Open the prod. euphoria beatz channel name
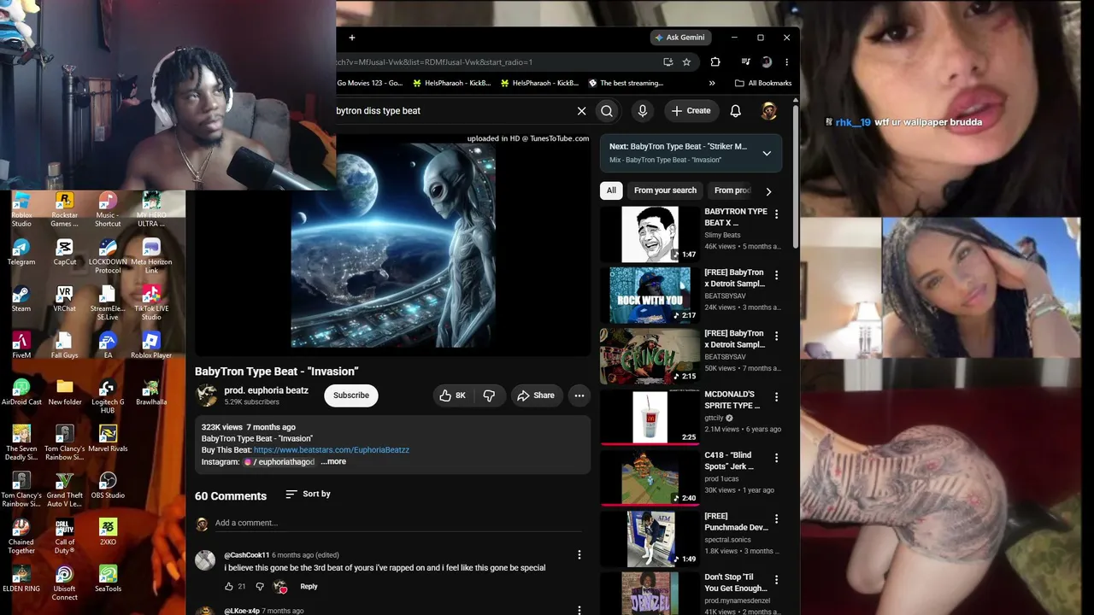Screen dimensions: 1094x615 coord(266,390)
